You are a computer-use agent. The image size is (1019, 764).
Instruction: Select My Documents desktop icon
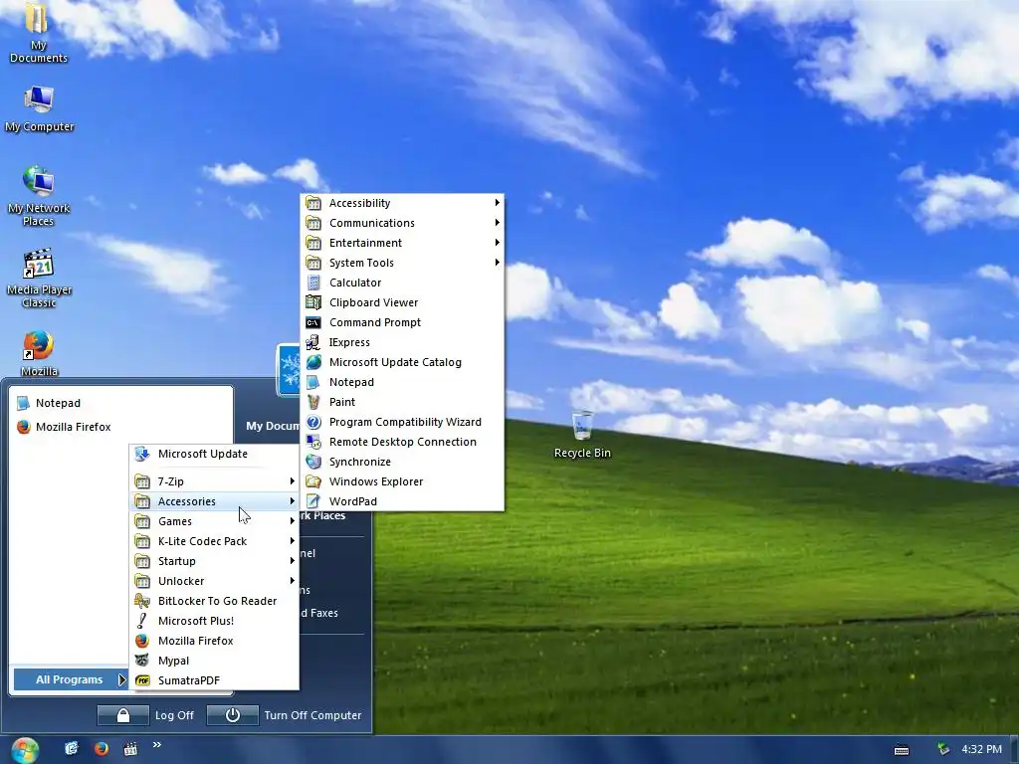click(x=39, y=33)
